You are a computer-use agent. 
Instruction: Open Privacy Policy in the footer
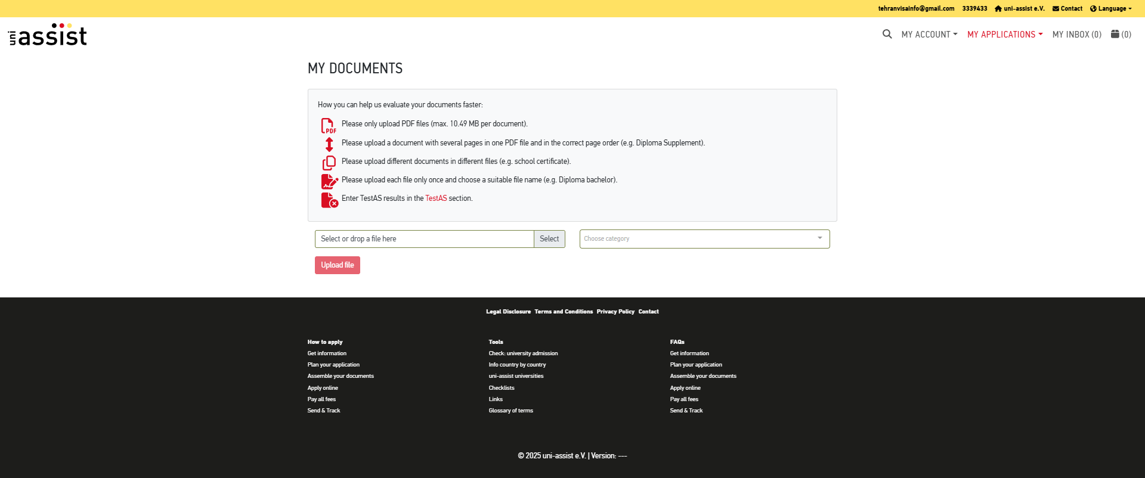click(x=615, y=312)
